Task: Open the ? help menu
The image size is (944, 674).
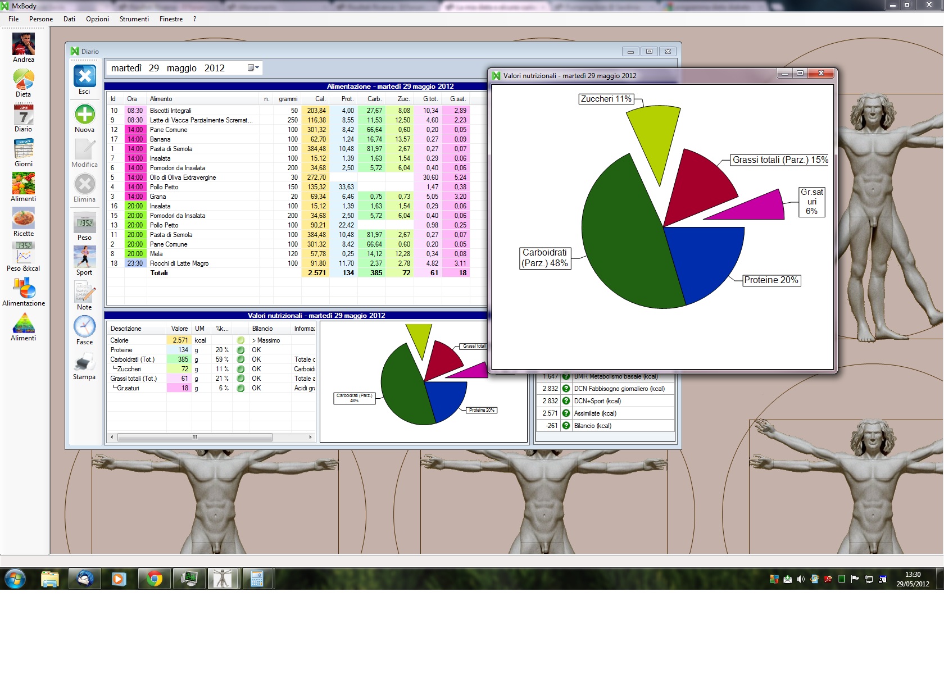Action: click(x=194, y=19)
